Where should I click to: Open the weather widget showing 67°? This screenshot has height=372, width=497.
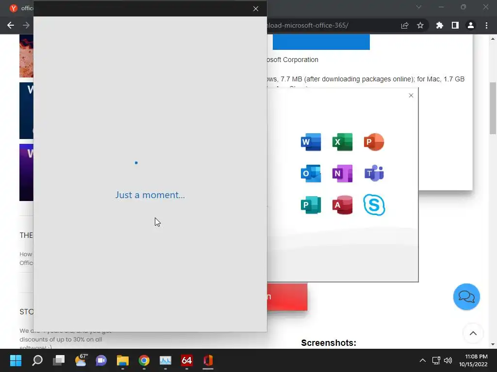81,360
